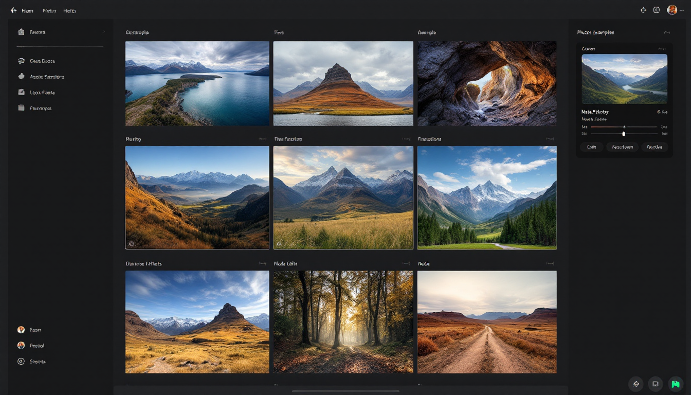Click the white slider handle in the side panel
Viewport: 691px width, 395px height.
point(624,134)
